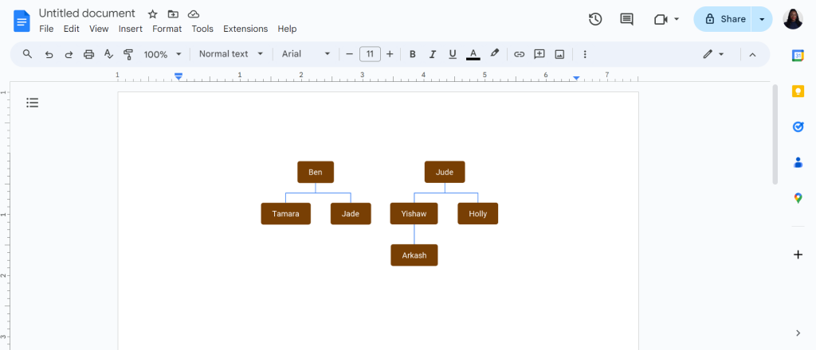This screenshot has height=350, width=816.
Task: Open the document outline icon
Action: pyautogui.click(x=32, y=103)
